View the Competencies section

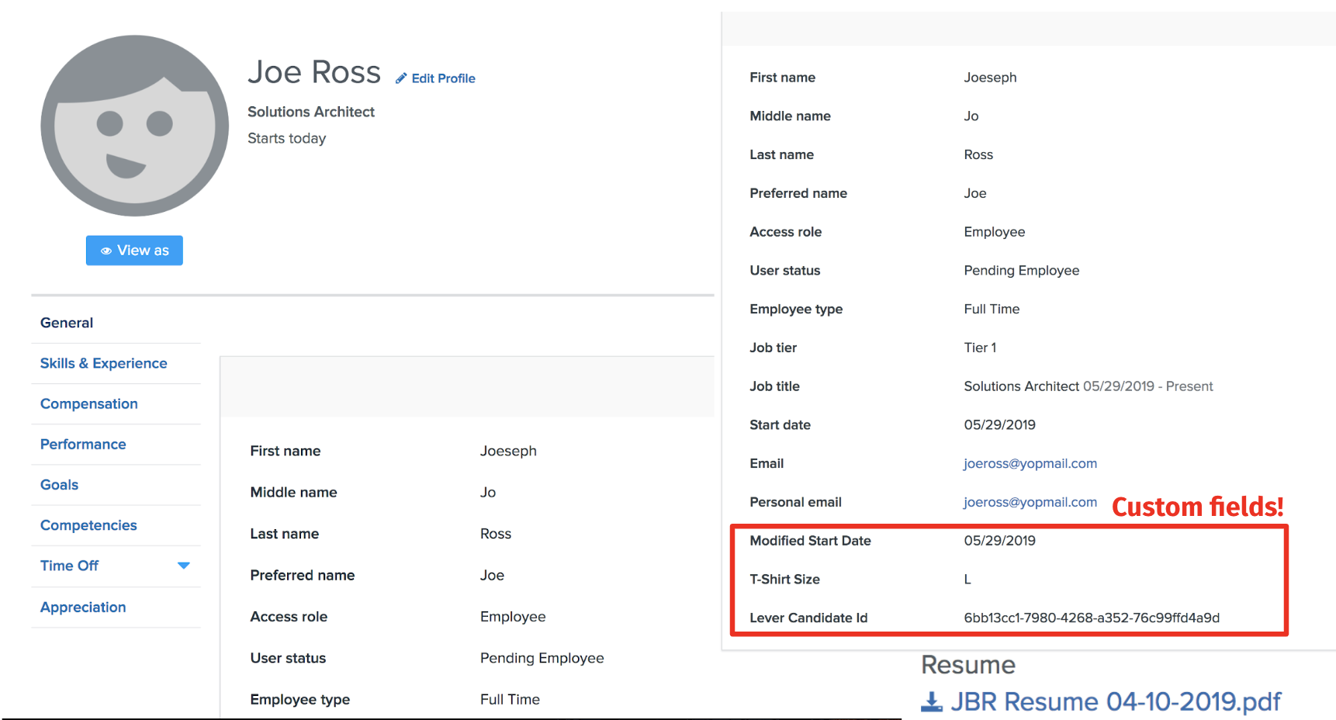(x=88, y=525)
